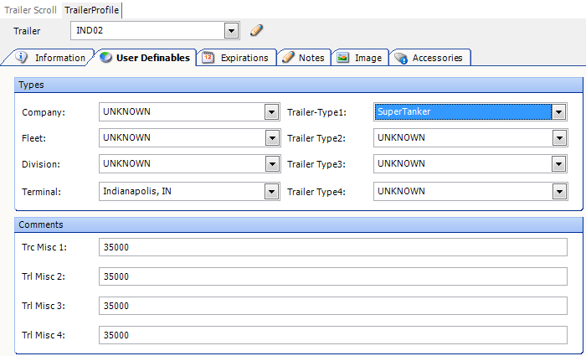Click the UNKNOWN value in Division field
The height and width of the screenshot is (356, 586).
(126, 163)
